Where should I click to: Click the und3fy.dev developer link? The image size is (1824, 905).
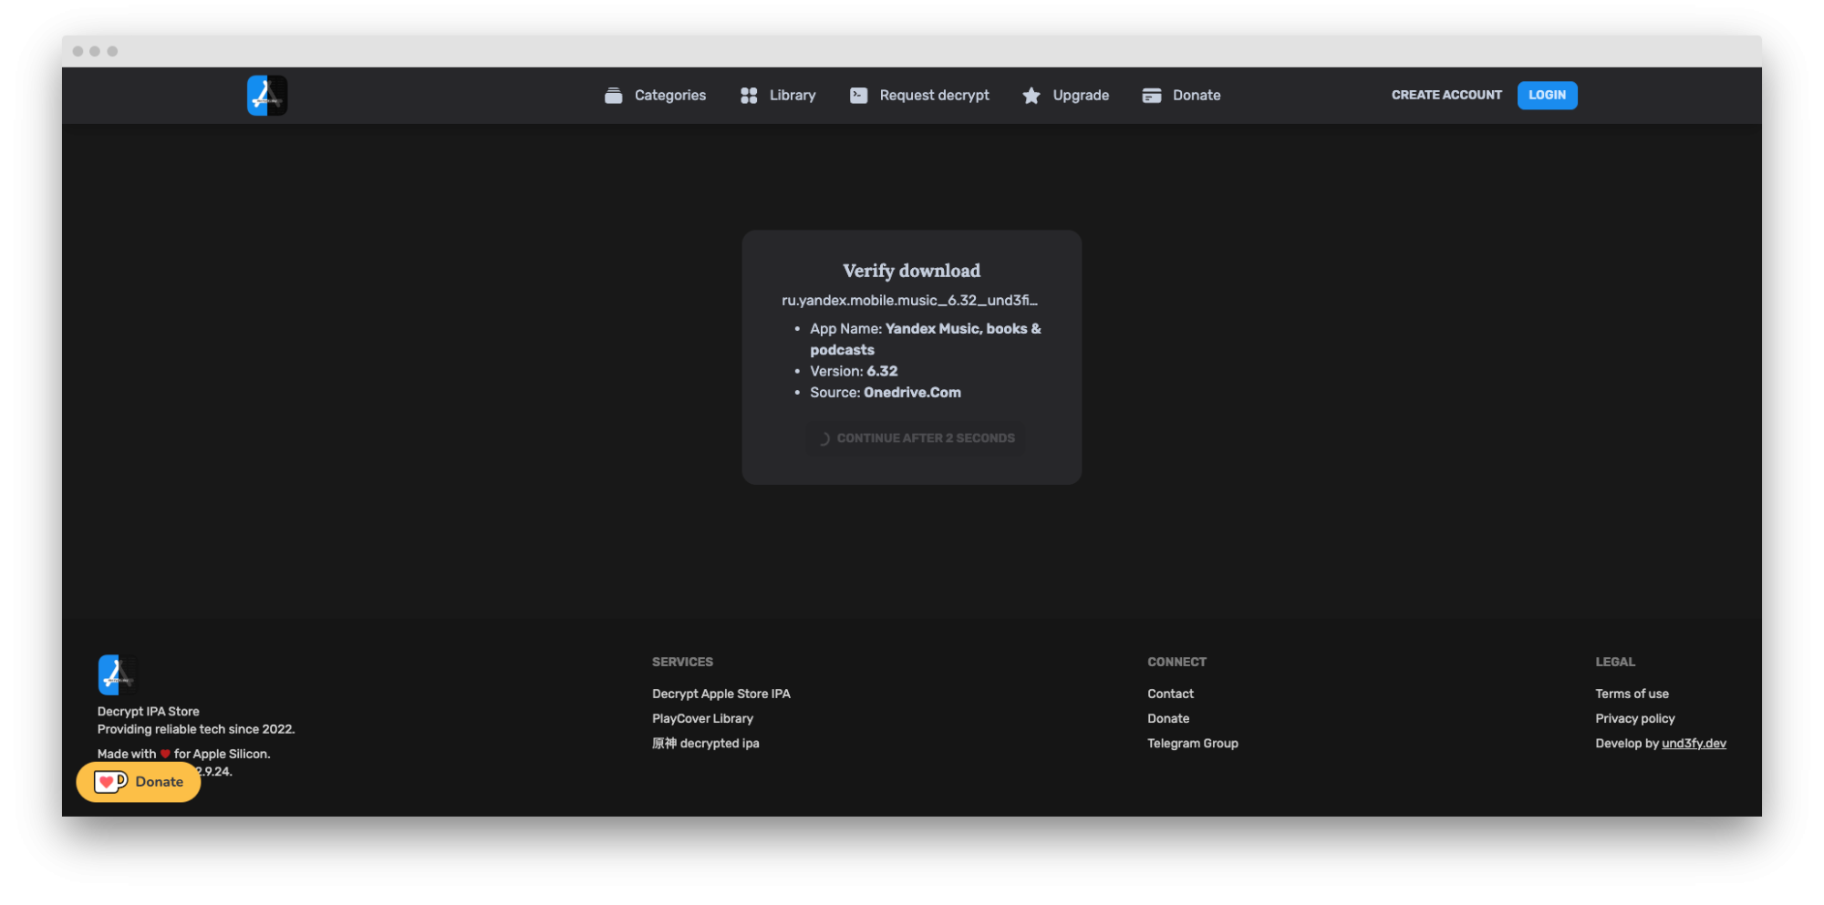click(1694, 743)
